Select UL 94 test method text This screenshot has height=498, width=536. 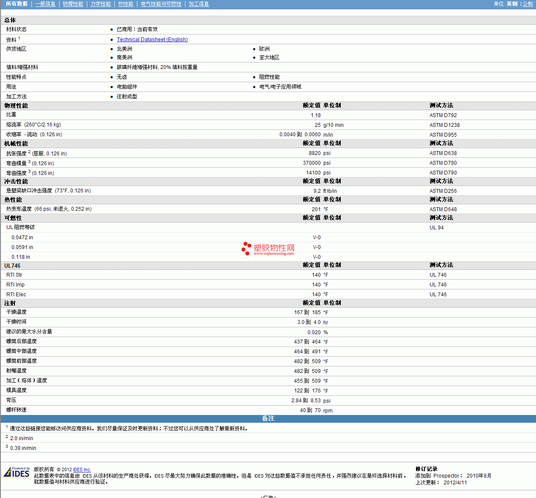[x=436, y=228]
